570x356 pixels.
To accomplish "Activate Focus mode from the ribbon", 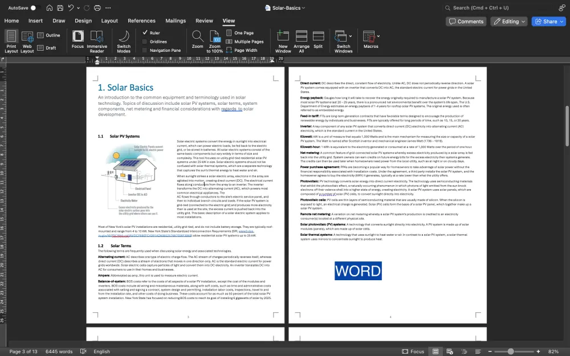I will pyautogui.click(x=78, y=40).
